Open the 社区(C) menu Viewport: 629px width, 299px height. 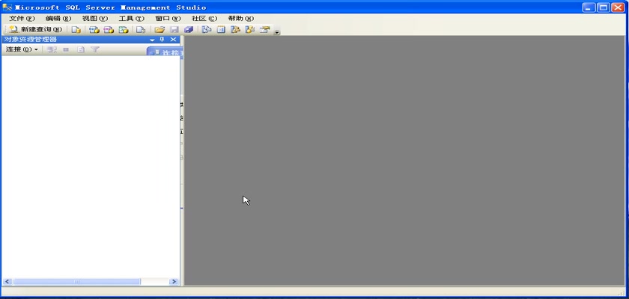click(204, 19)
